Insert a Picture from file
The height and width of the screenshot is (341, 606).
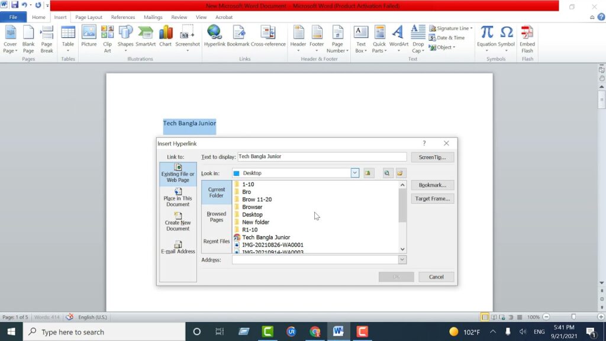tap(89, 36)
